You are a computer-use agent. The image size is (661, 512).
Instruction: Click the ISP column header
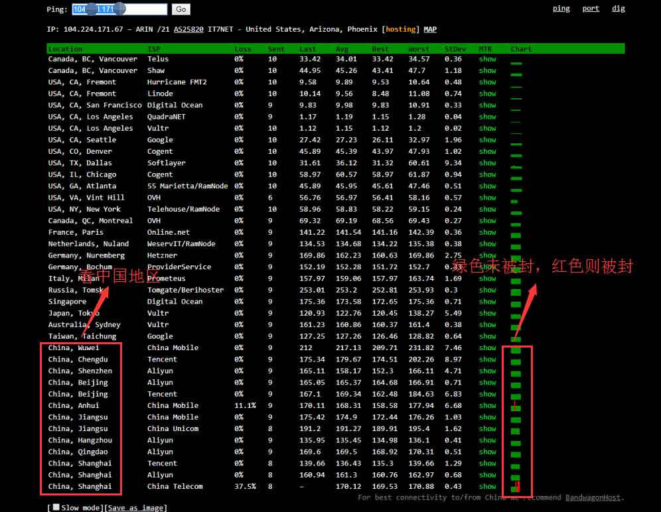(x=153, y=49)
